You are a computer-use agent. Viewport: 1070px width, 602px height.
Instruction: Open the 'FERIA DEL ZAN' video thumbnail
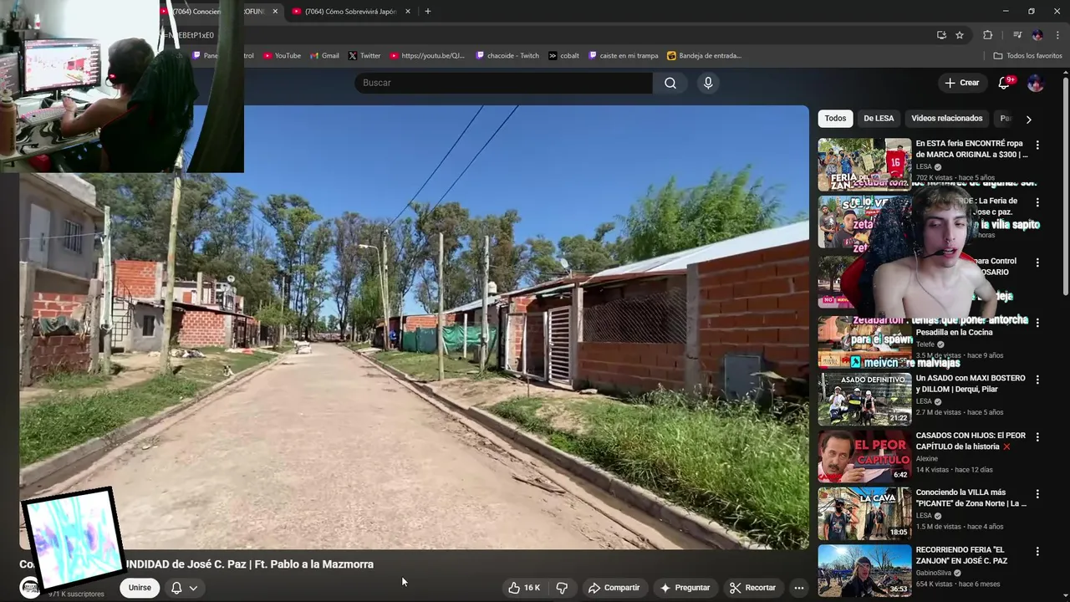point(864,165)
